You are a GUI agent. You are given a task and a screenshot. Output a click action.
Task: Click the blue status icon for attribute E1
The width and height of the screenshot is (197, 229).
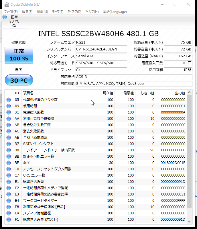pos(9,182)
